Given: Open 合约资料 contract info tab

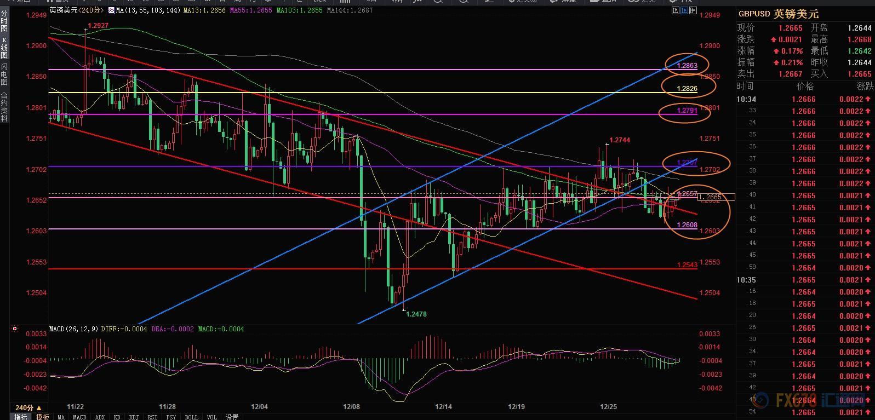Looking at the screenshot, I should (4, 106).
